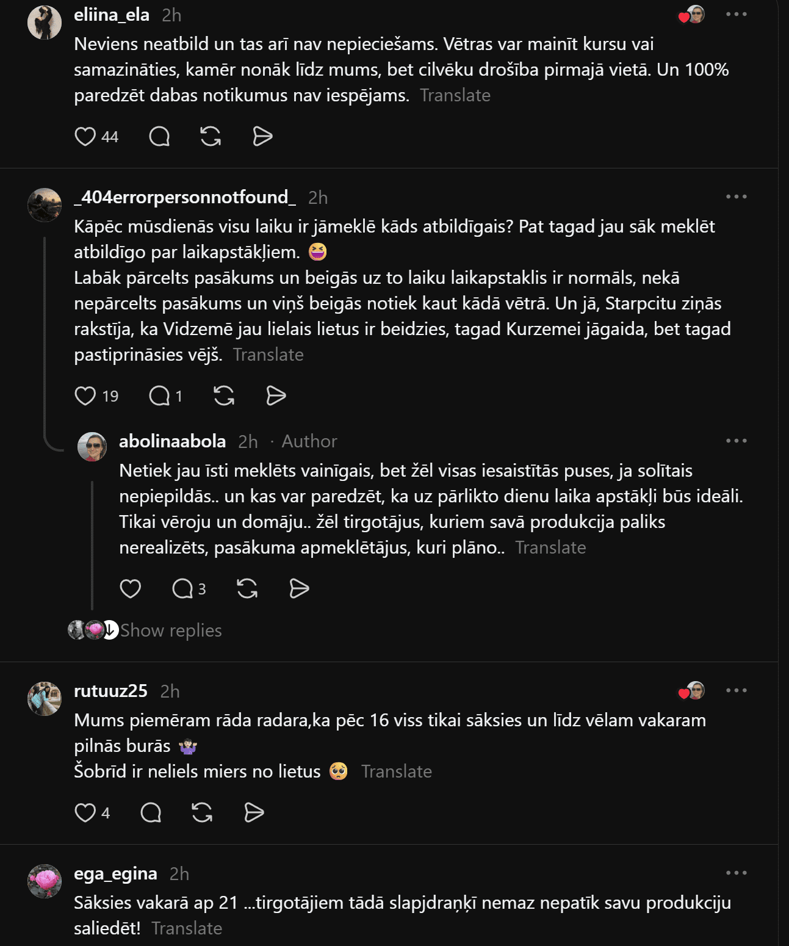
Task: Translate rutuuz25's comment
Action: point(397,771)
